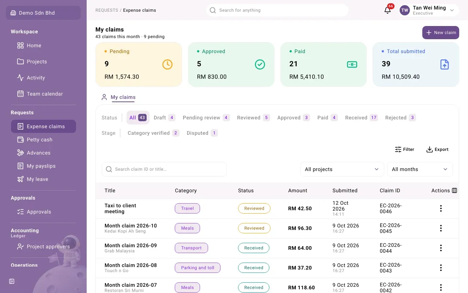Filter claims by Disputed stage
468x293 pixels.
202,133
